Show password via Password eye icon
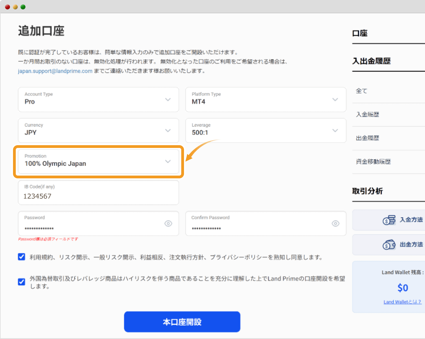This screenshot has width=425, height=339. pos(168,223)
